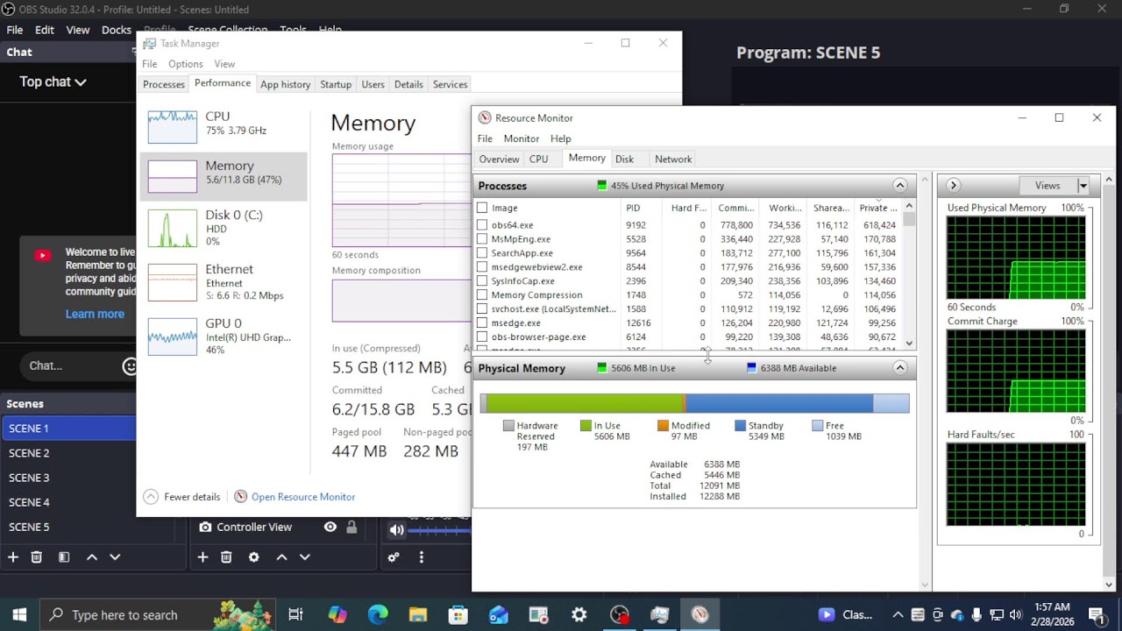Viewport: 1122px width, 631px height.
Task: Open Microsoft Store from the taskbar
Action: [x=458, y=615]
